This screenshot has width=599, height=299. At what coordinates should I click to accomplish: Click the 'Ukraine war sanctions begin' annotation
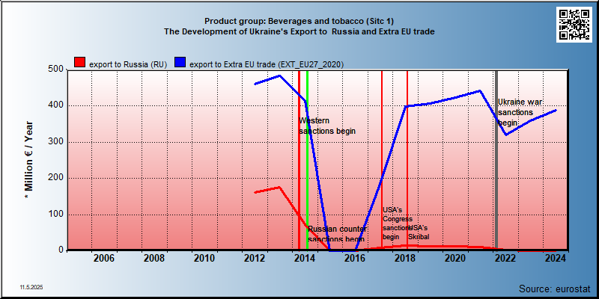(520, 112)
